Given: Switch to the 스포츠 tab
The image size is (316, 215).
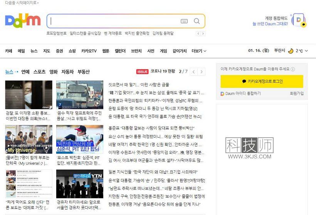Looking at the screenshot, I should click(x=39, y=72).
